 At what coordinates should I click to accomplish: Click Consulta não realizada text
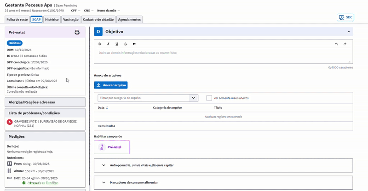pyautogui.click(x=22, y=92)
